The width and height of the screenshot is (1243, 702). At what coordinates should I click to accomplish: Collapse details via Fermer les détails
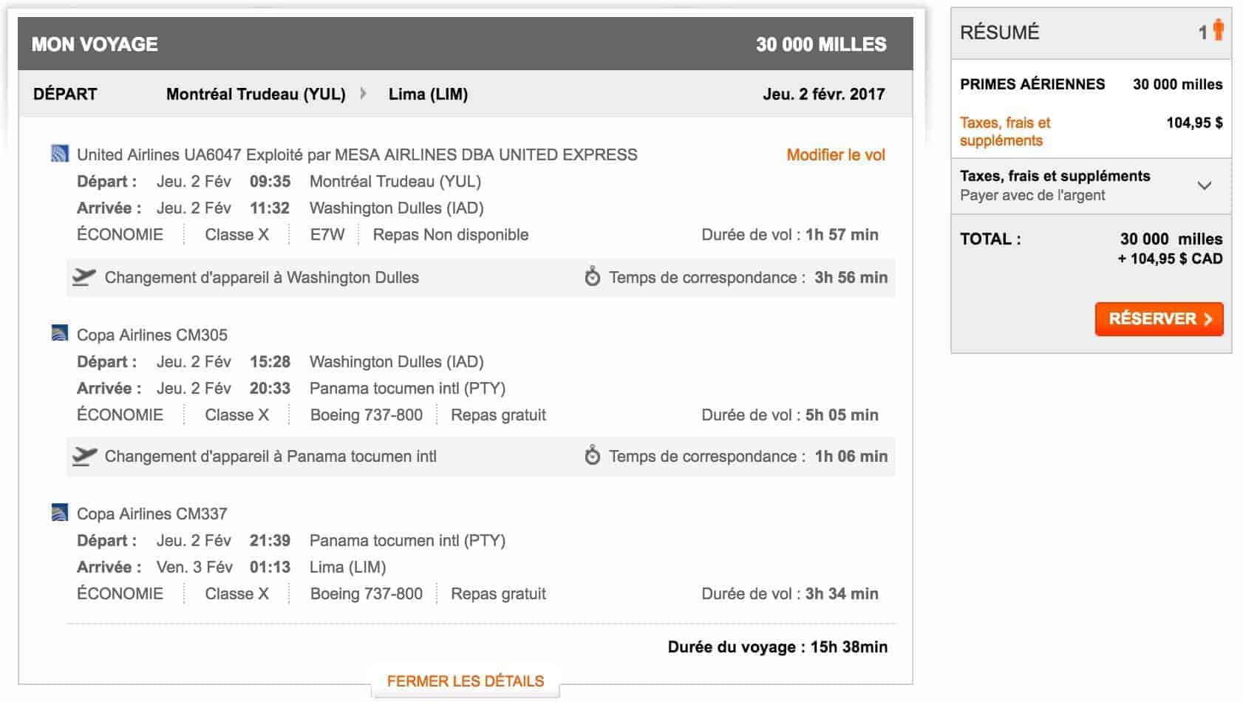pos(465,681)
